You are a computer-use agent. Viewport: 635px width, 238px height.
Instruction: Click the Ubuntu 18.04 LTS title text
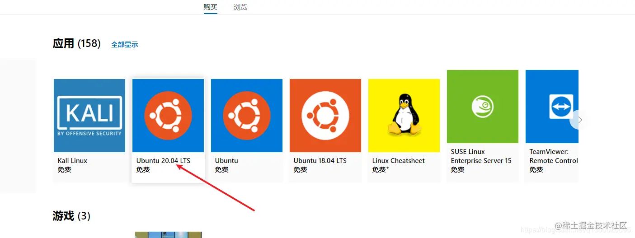click(x=320, y=161)
